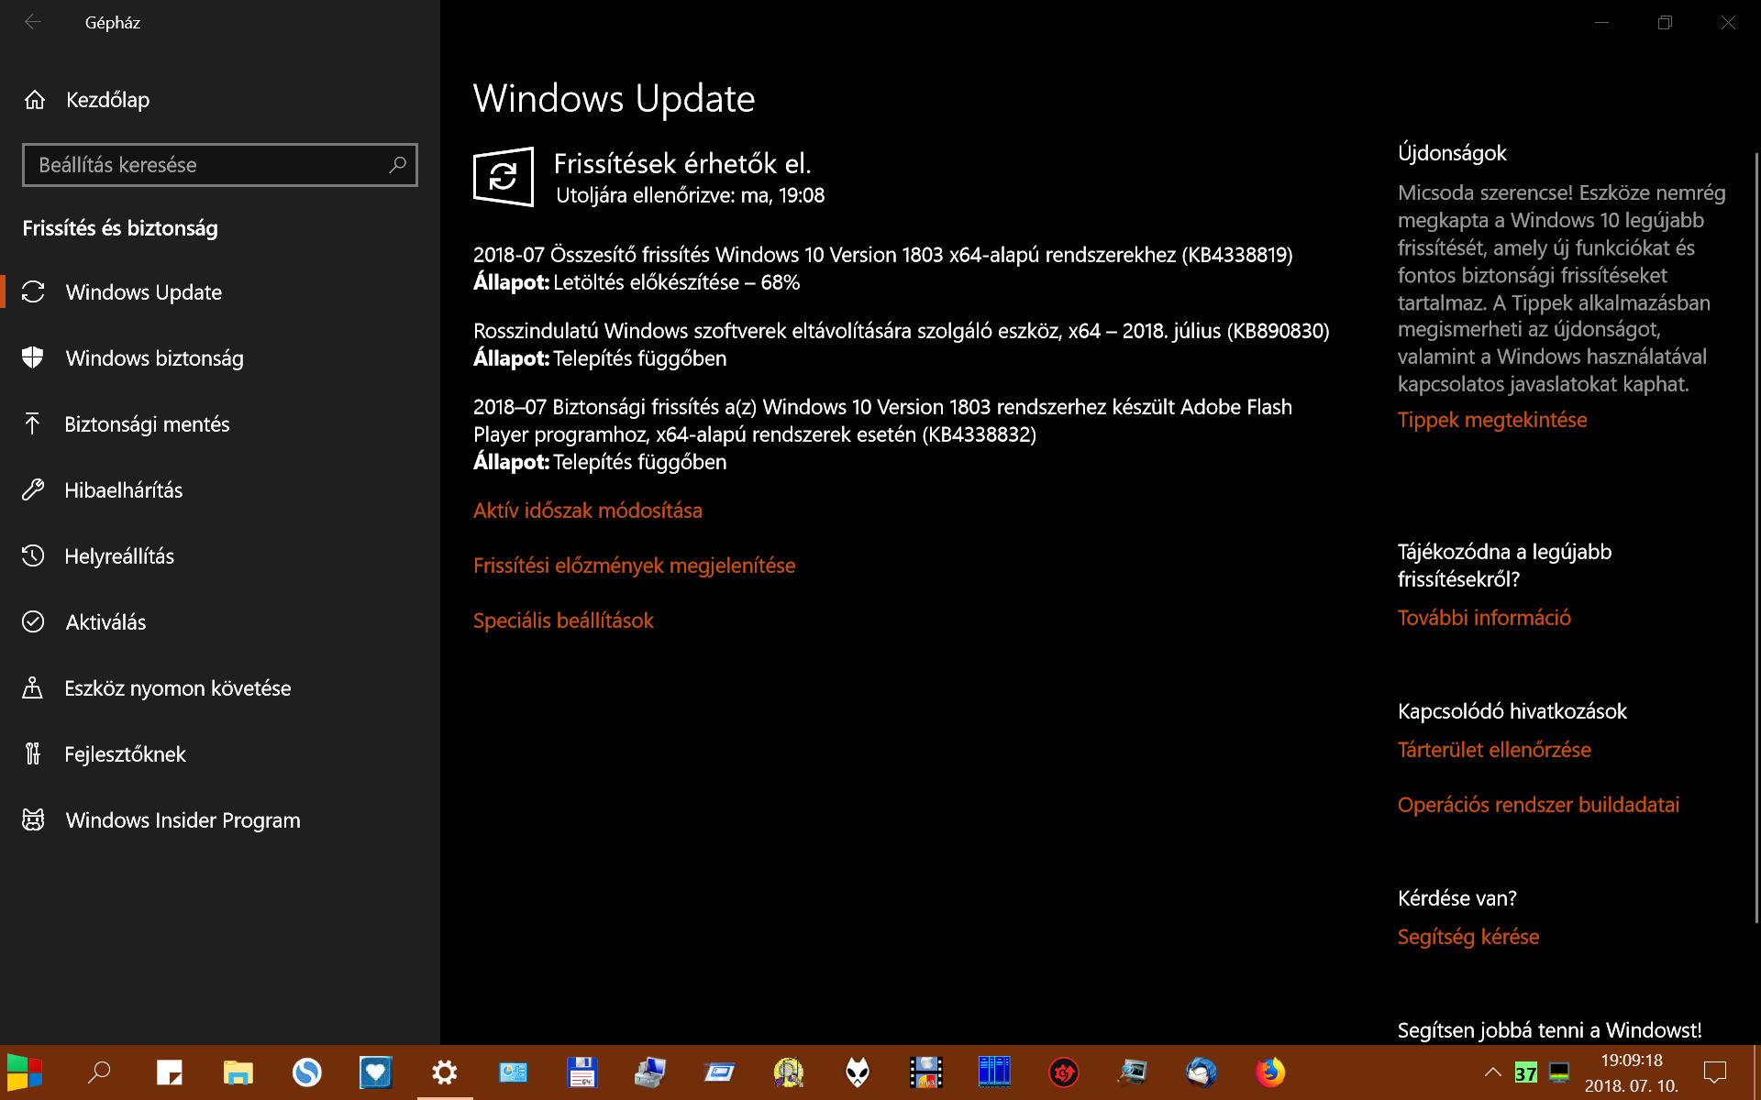
Task: Click the Aktiválás checkmark circle icon
Action: pyautogui.click(x=33, y=621)
